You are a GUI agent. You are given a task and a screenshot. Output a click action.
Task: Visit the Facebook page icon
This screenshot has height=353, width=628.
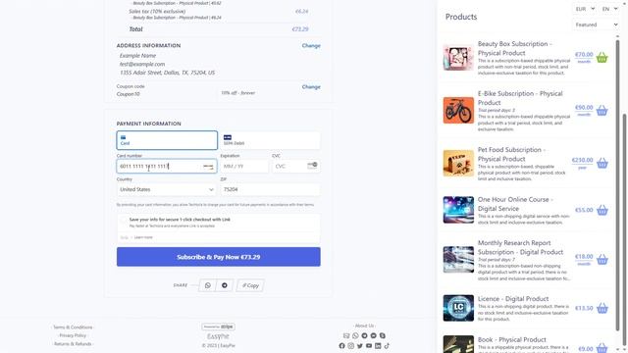(341, 346)
